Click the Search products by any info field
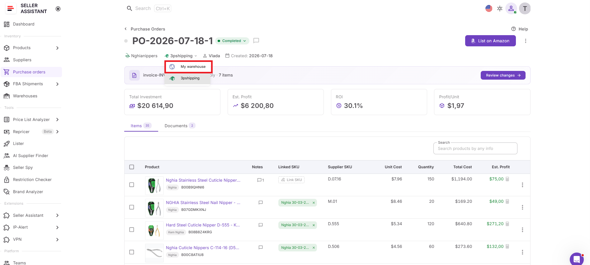590x265 pixels. [x=475, y=148]
